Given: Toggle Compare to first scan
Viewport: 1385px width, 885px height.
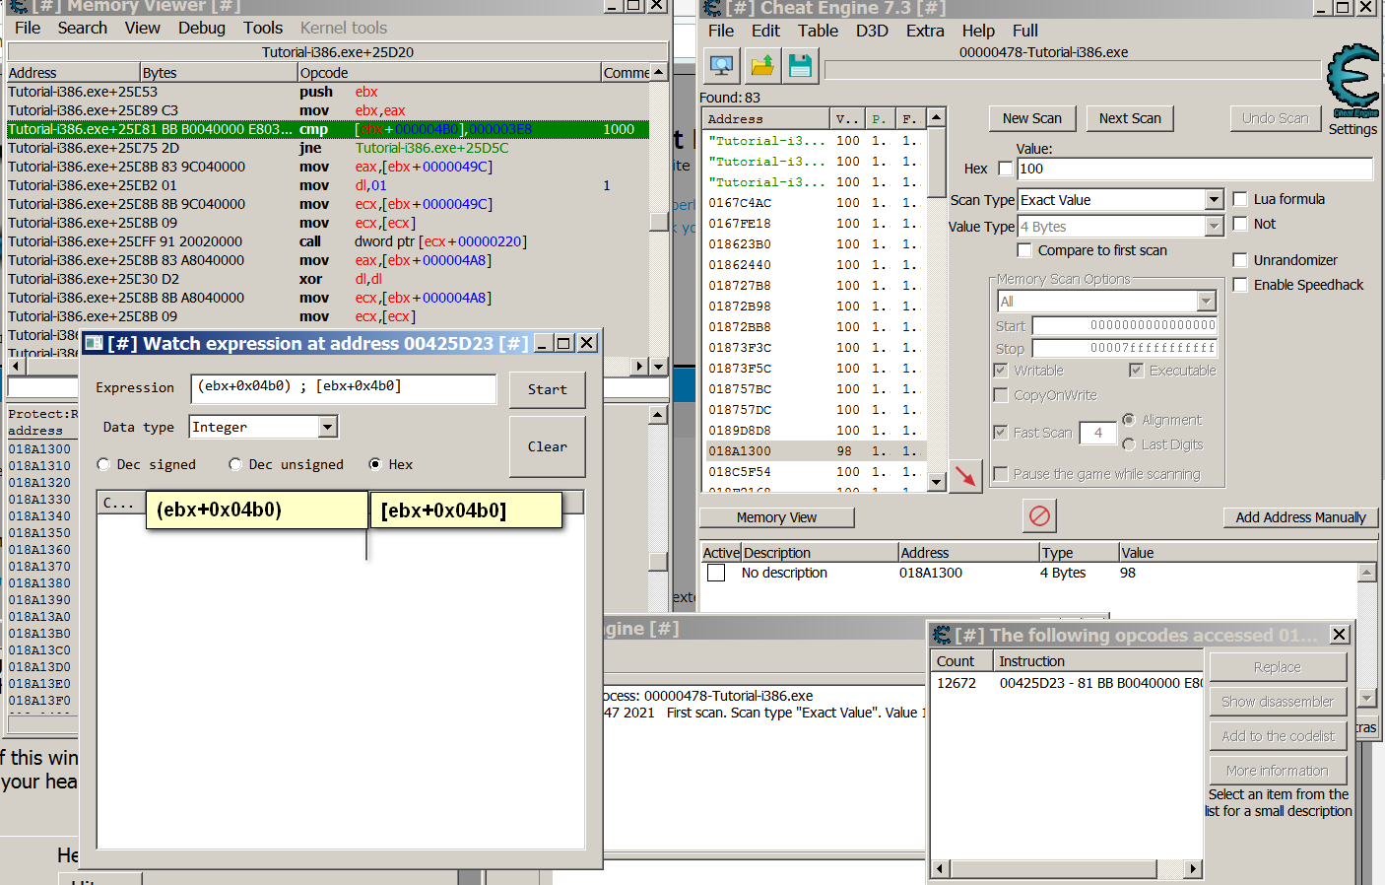Looking at the screenshot, I should click(x=1024, y=249).
